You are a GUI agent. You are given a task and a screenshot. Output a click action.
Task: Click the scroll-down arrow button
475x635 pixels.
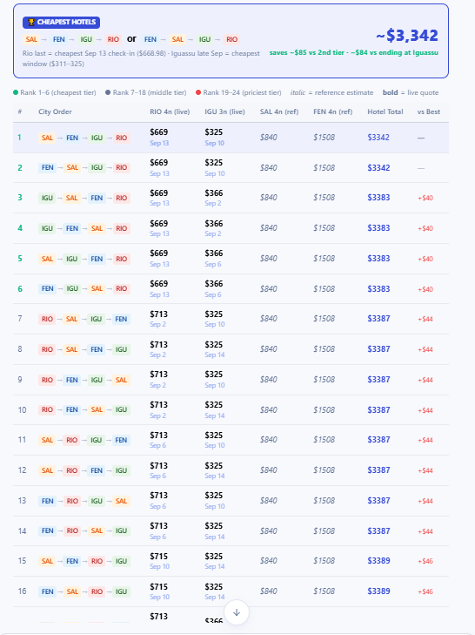(237, 612)
